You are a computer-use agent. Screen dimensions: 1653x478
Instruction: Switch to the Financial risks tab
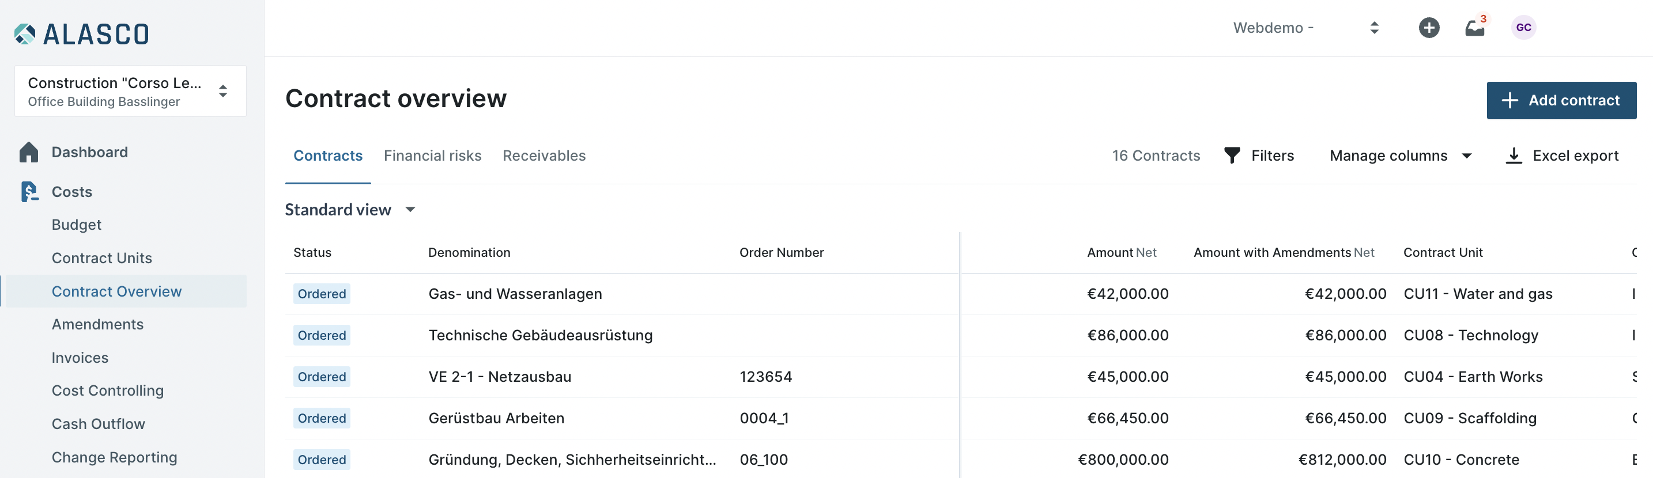[432, 156]
